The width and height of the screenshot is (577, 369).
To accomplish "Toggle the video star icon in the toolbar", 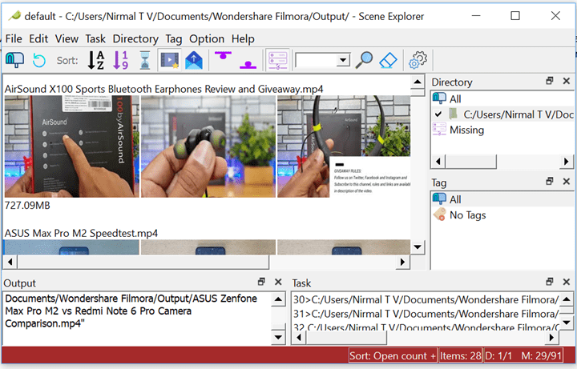I will (170, 60).
